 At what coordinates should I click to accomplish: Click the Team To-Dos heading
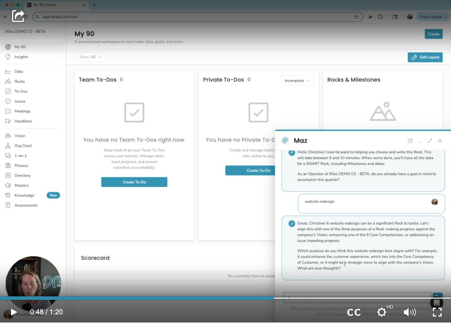click(x=98, y=80)
